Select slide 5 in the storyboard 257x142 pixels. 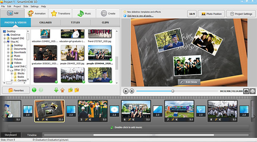point(93,111)
